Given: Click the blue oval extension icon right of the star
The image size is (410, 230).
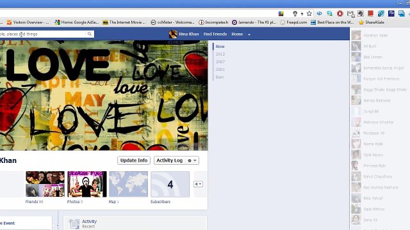Looking at the screenshot, I should click(x=319, y=13).
